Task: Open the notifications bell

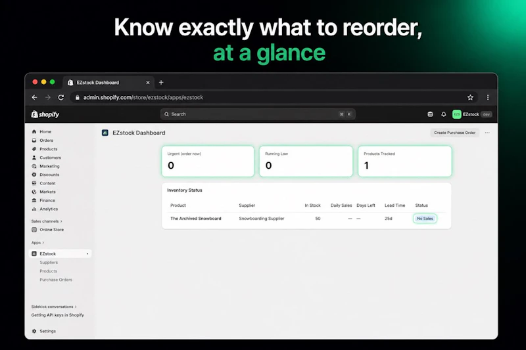Action: 443,114
